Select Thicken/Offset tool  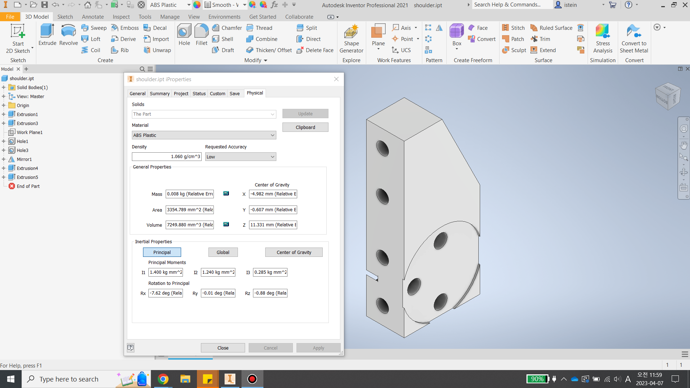tap(269, 50)
